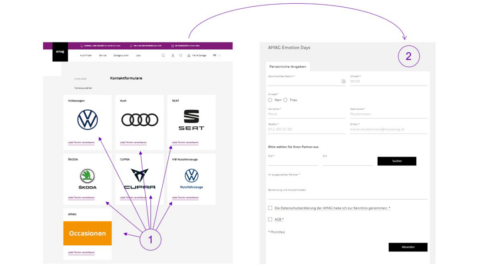Select the ŠKODA logo
This screenshot has height=269, width=479.
[x=88, y=179]
